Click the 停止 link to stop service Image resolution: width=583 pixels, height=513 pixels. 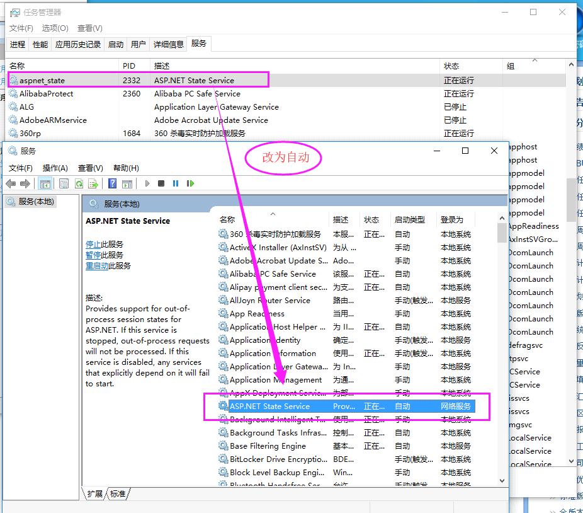(93, 245)
